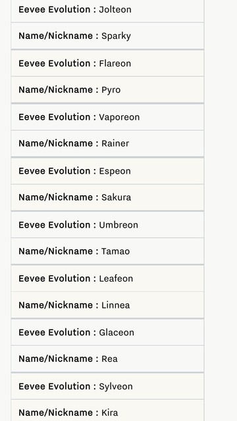
Task: Select the Vaporeon evolution row
Action: (107, 117)
